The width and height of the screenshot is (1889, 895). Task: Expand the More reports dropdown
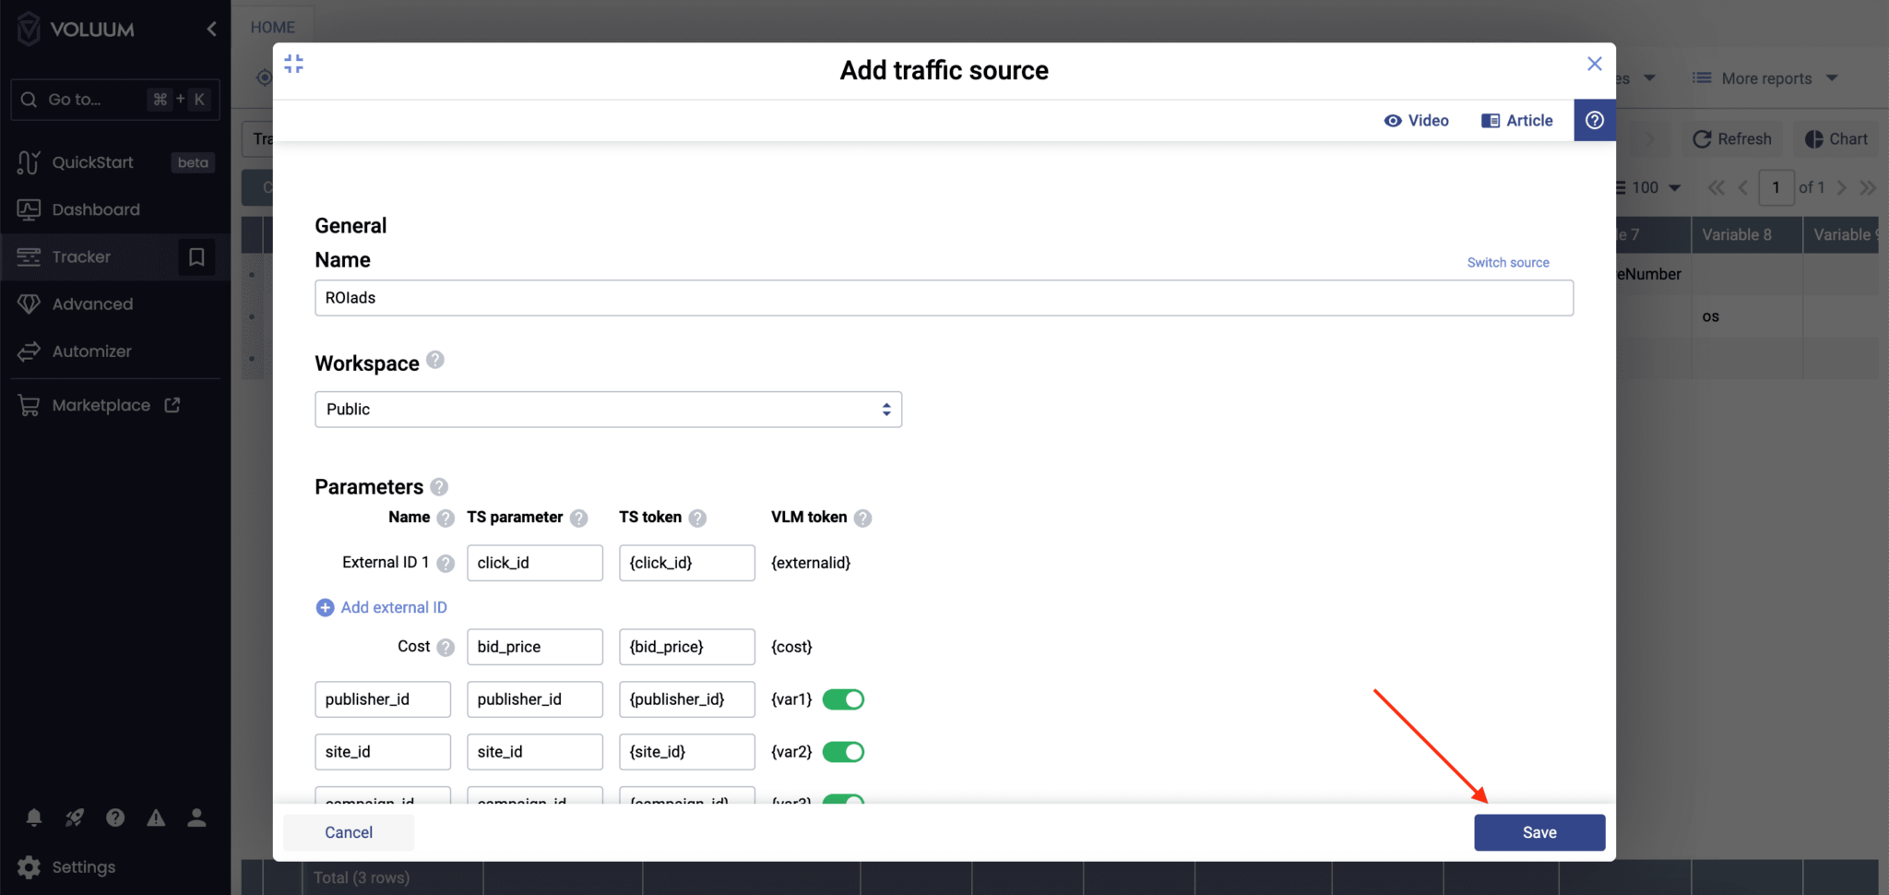tap(1763, 78)
